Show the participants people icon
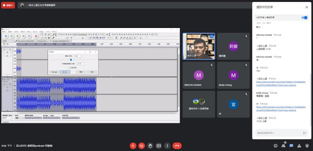 point(283,146)
